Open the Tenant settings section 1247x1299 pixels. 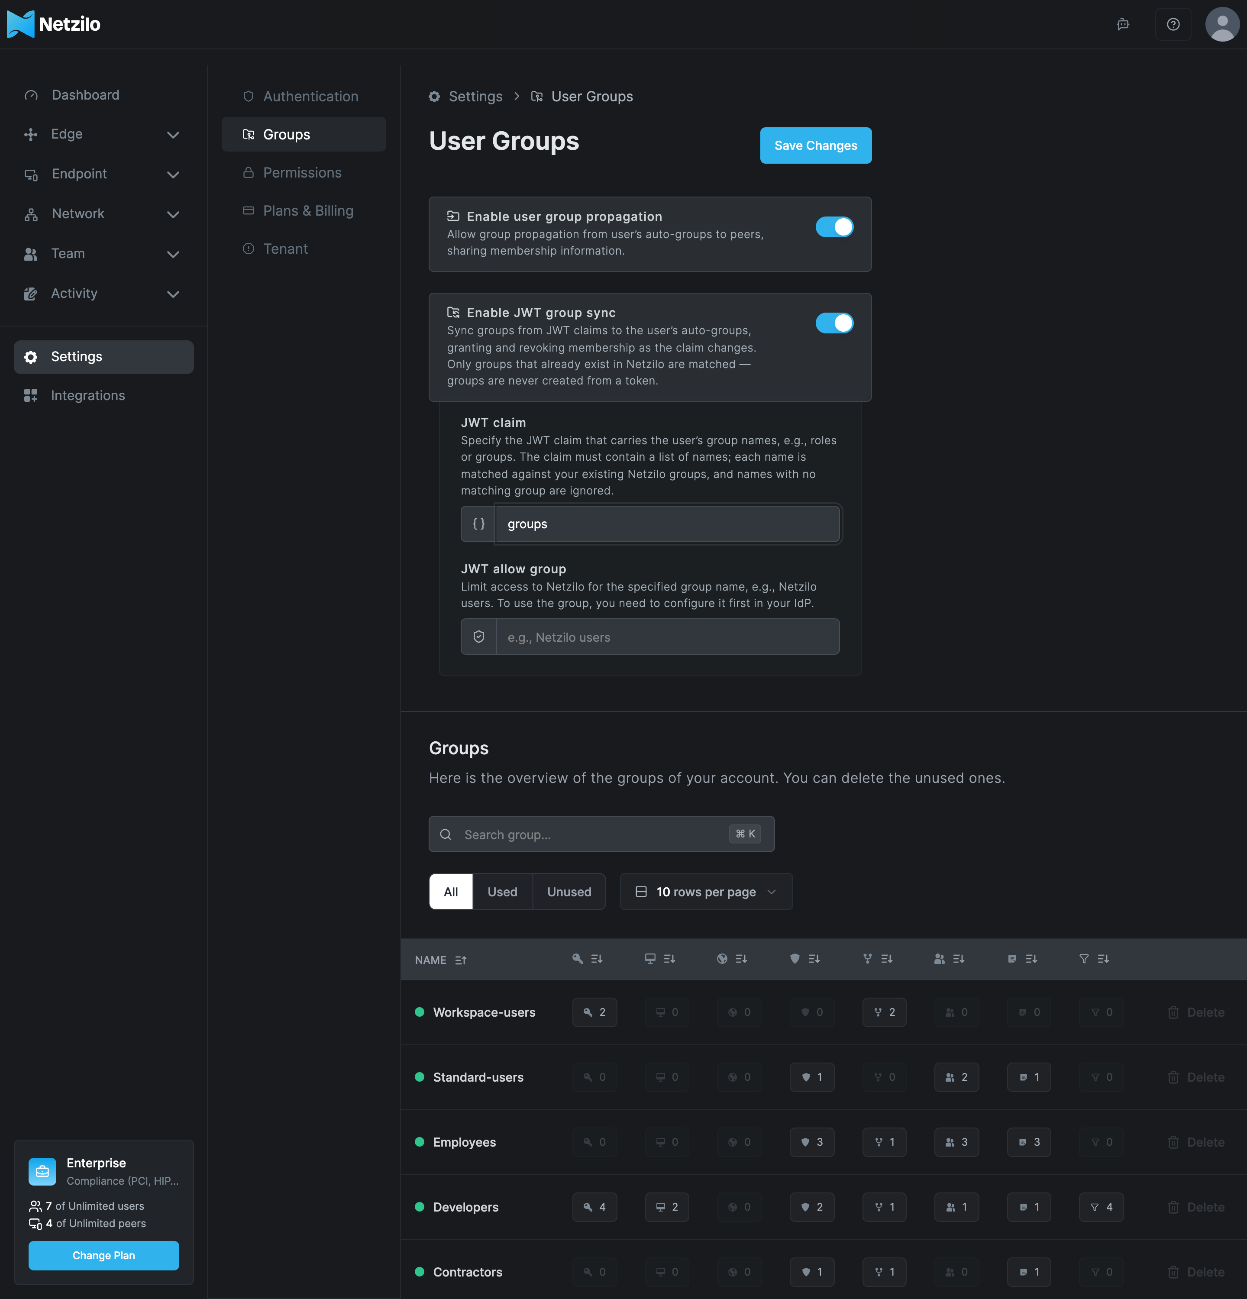click(304, 249)
